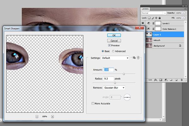Save current sharpen settings preset icon
The image size is (189, 126).
click(x=134, y=58)
